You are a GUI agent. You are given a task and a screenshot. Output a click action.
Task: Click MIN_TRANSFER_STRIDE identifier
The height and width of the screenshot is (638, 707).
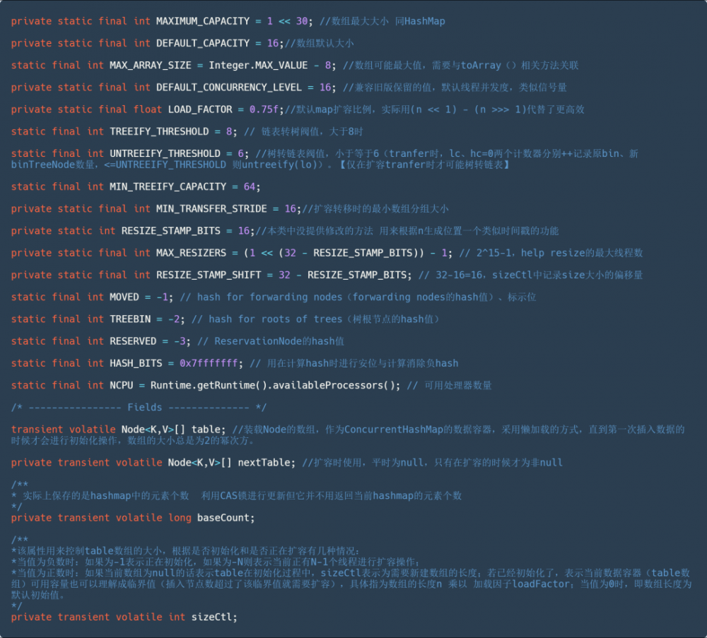[211, 208]
